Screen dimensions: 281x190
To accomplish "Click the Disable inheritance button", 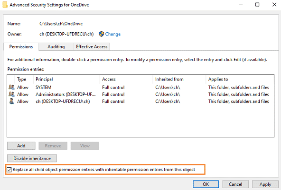I will (x=32, y=158).
